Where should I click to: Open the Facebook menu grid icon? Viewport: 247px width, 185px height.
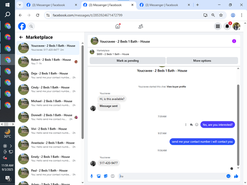[218, 26]
